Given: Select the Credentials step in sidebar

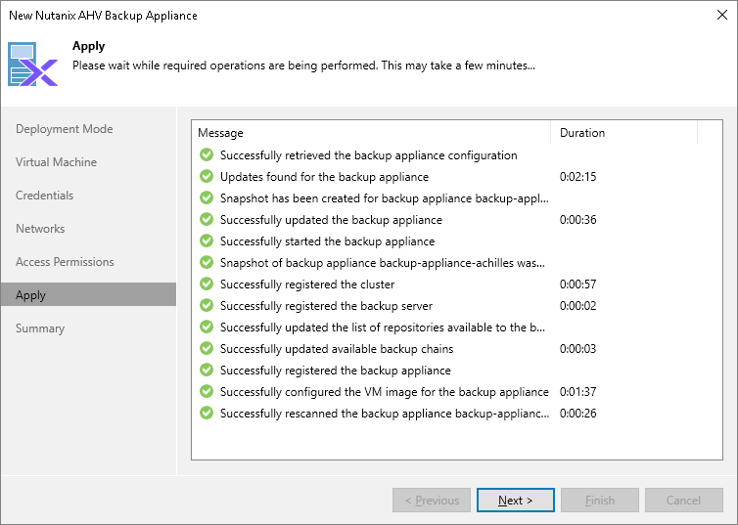Looking at the screenshot, I should click(x=46, y=196).
